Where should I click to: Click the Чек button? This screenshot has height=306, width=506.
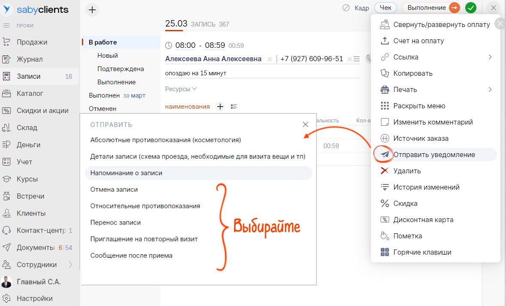(x=386, y=8)
